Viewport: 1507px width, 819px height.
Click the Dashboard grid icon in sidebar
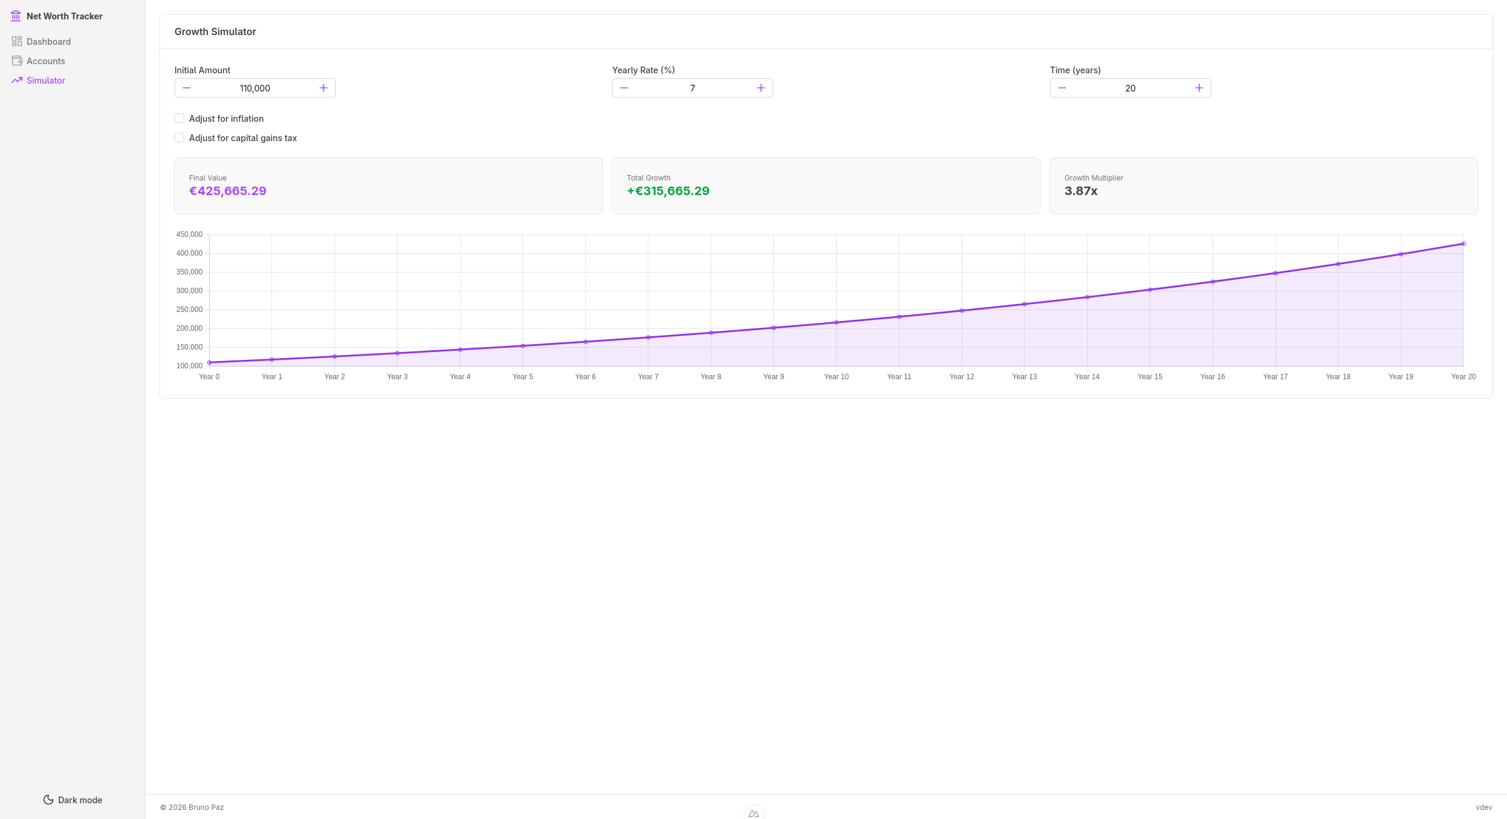tap(17, 41)
